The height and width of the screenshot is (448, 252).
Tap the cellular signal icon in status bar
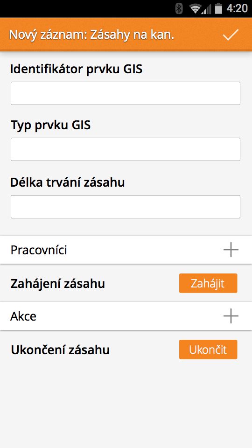207,9
